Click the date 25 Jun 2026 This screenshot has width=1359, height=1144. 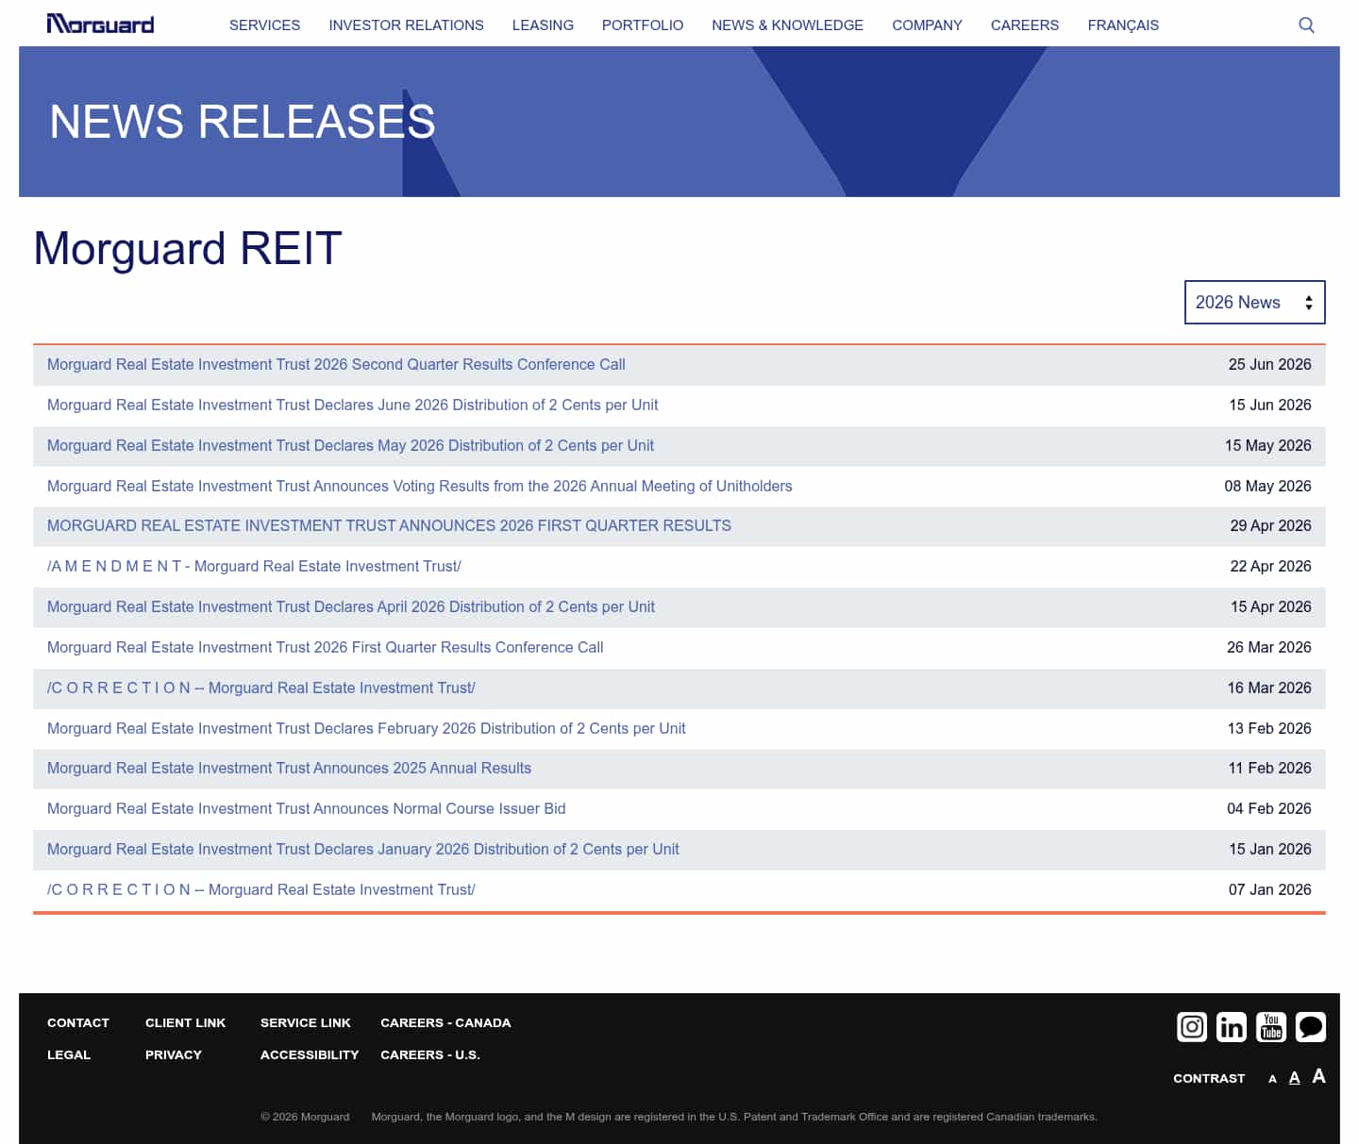point(1269,364)
